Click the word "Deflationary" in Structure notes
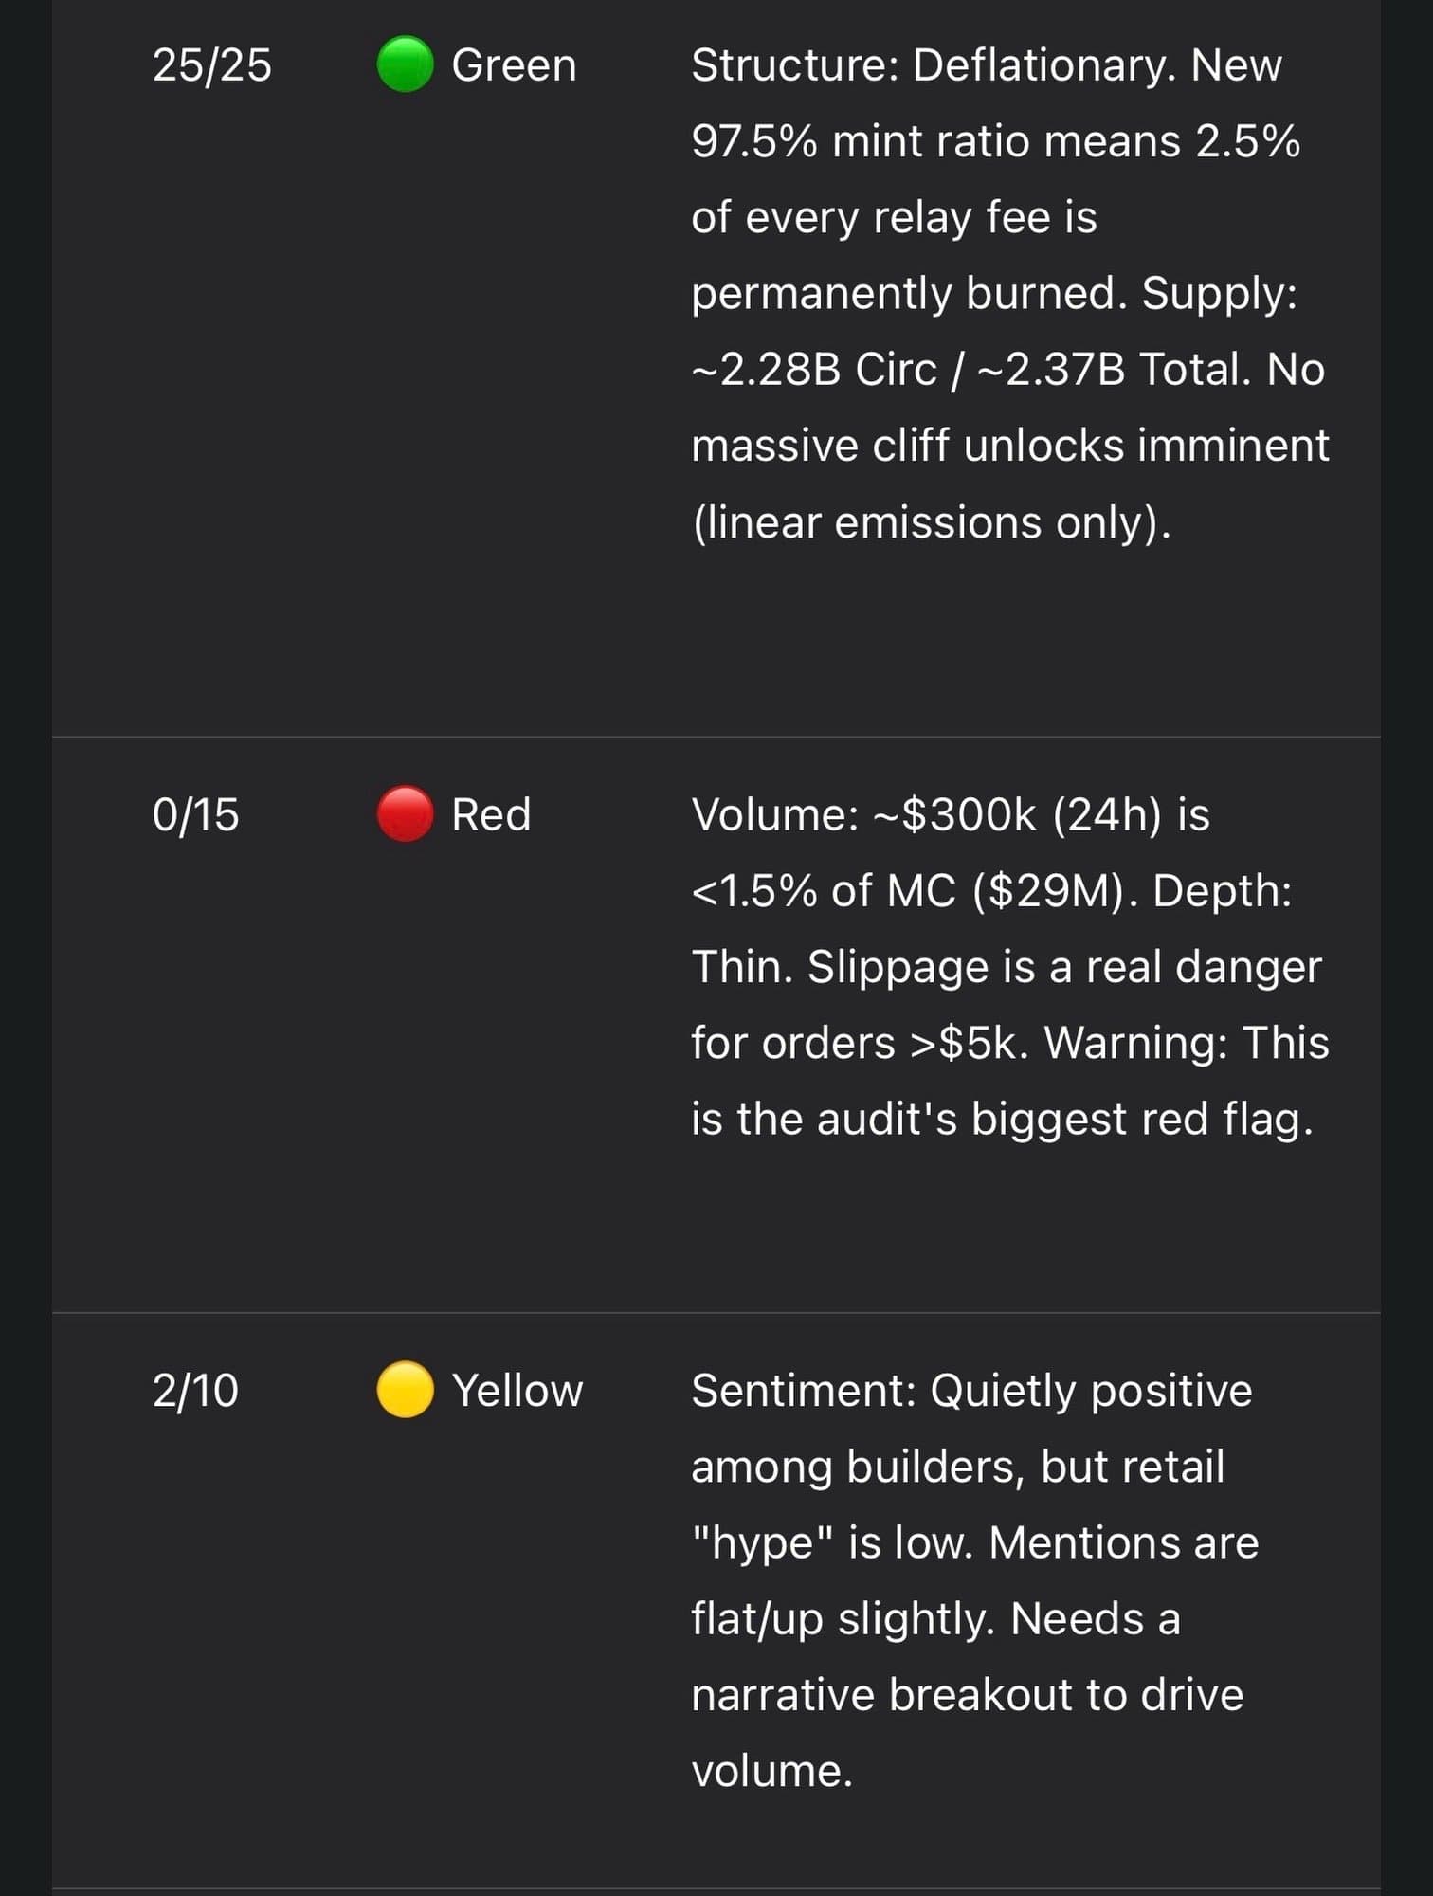 (1044, 65)
